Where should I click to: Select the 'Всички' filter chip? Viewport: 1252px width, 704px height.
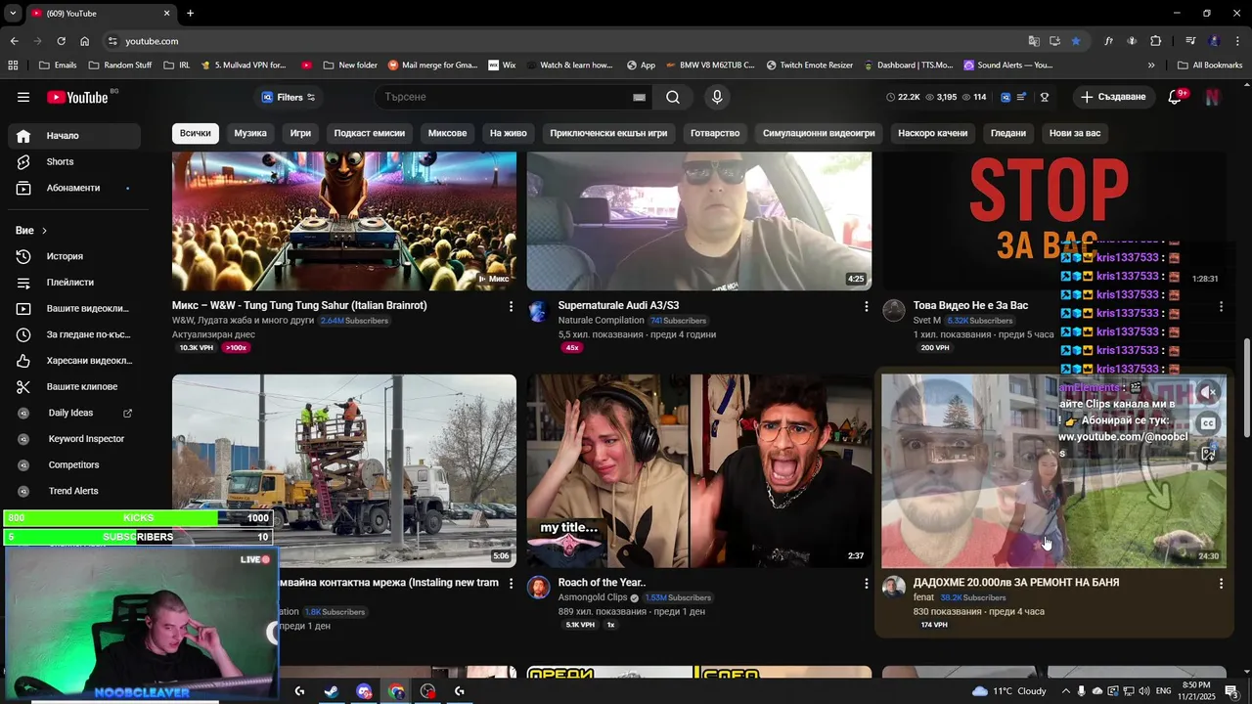(x=195, y=133)
